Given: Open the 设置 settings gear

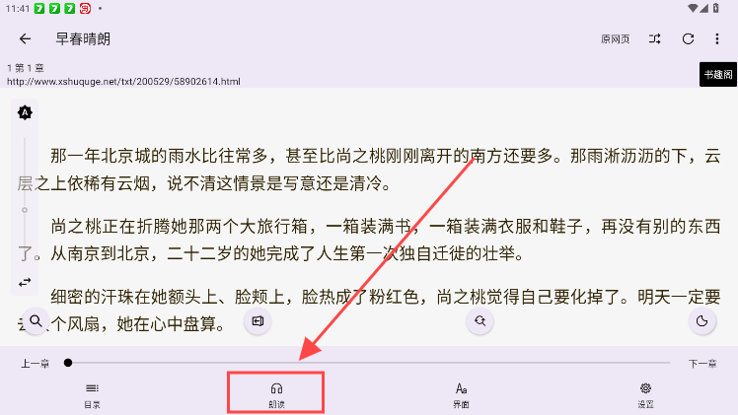Looking at the screenshot, I should coord(645,394).
